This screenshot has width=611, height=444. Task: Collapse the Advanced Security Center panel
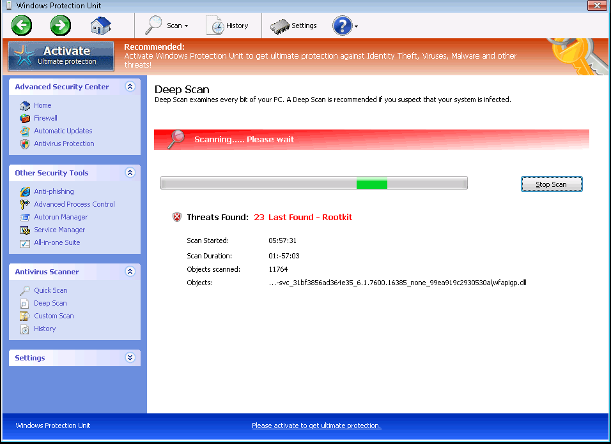[130, 87]
